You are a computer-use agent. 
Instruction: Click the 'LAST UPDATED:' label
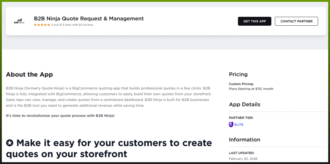pos(242,153)
